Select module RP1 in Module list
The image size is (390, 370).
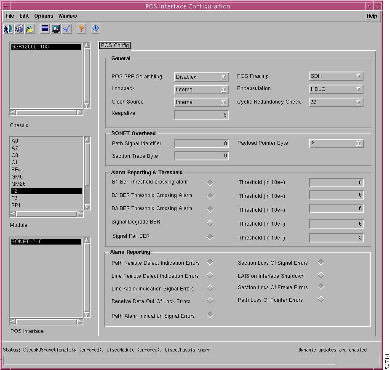point(46,205)
